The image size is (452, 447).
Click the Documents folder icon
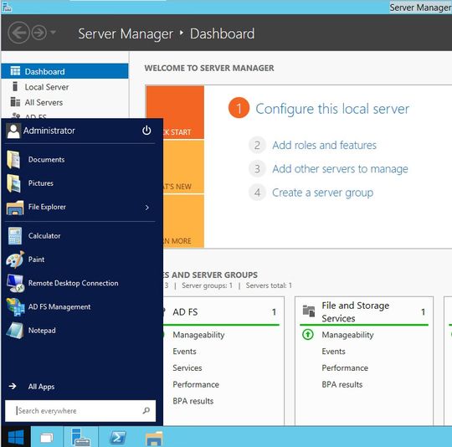pyautogui.click(x=13, y=159)
